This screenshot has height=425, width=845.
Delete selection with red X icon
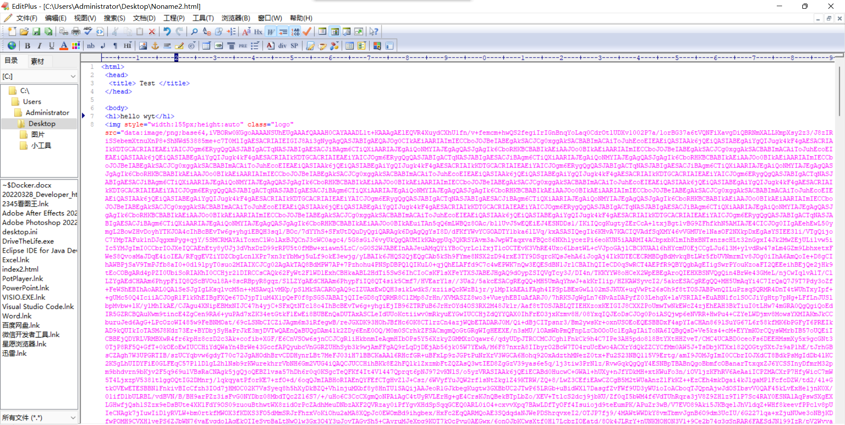[x=152, y=32]
